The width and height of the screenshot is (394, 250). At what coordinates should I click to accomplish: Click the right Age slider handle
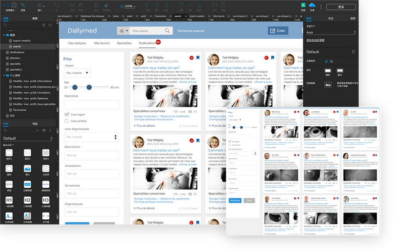point(89,87)
